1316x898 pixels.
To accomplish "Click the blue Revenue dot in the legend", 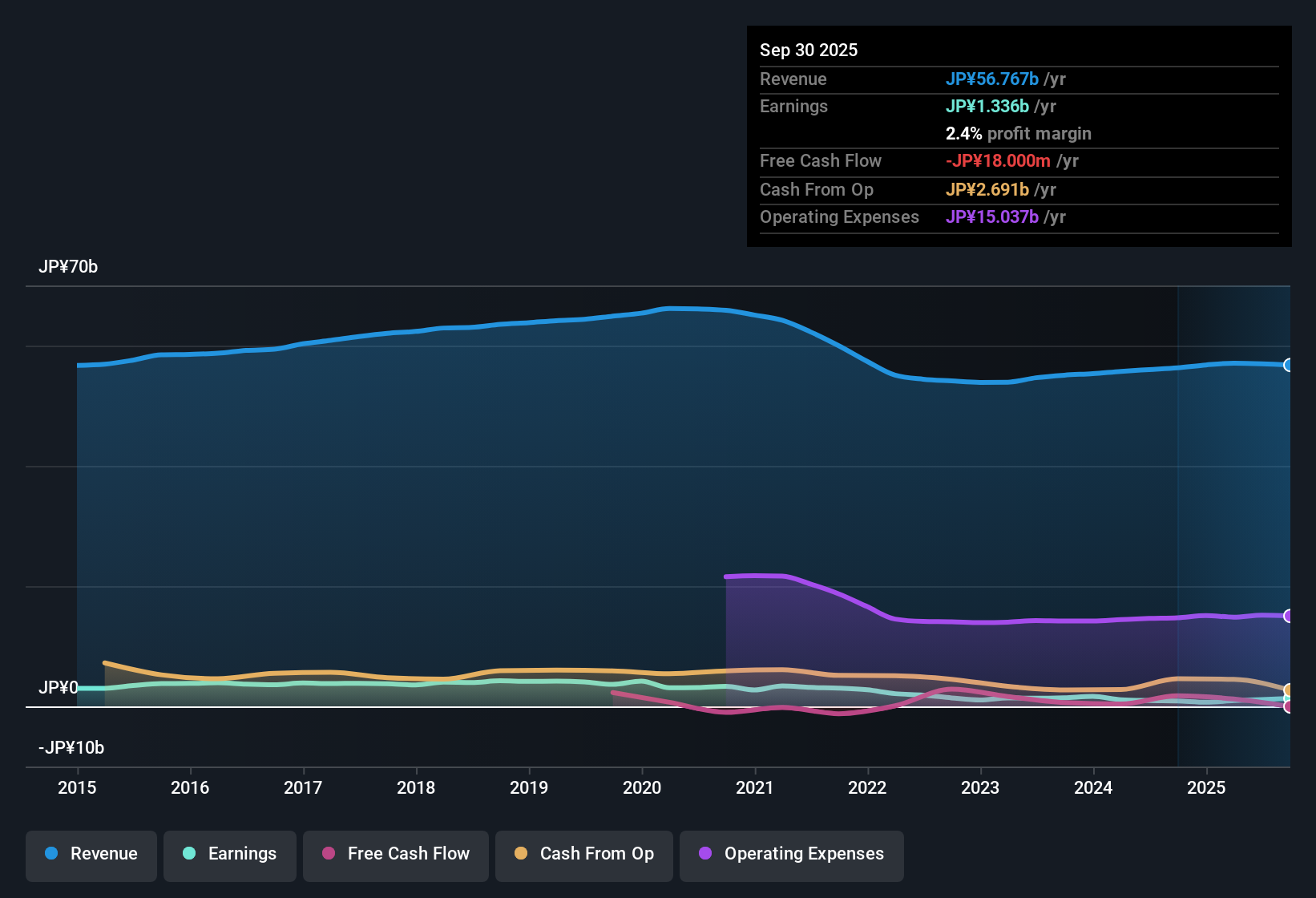I will coord(50,854).
